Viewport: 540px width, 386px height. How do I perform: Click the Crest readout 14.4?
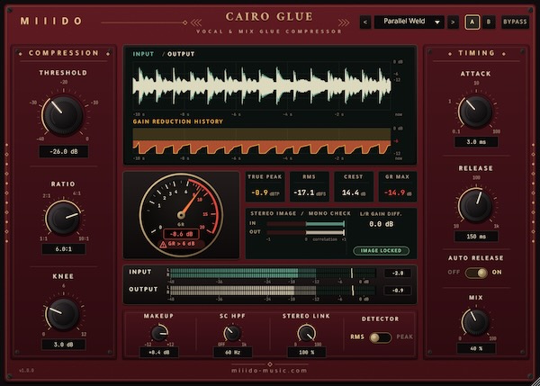point(354,193)
